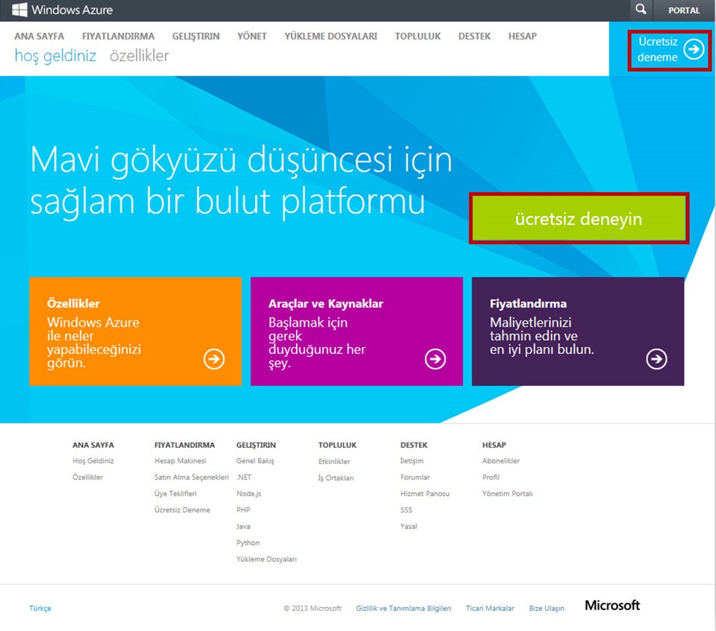716x631 pixels.
Task: Click the arrow icon on the Özellikler tile
Action: click(x=214, y=359)
